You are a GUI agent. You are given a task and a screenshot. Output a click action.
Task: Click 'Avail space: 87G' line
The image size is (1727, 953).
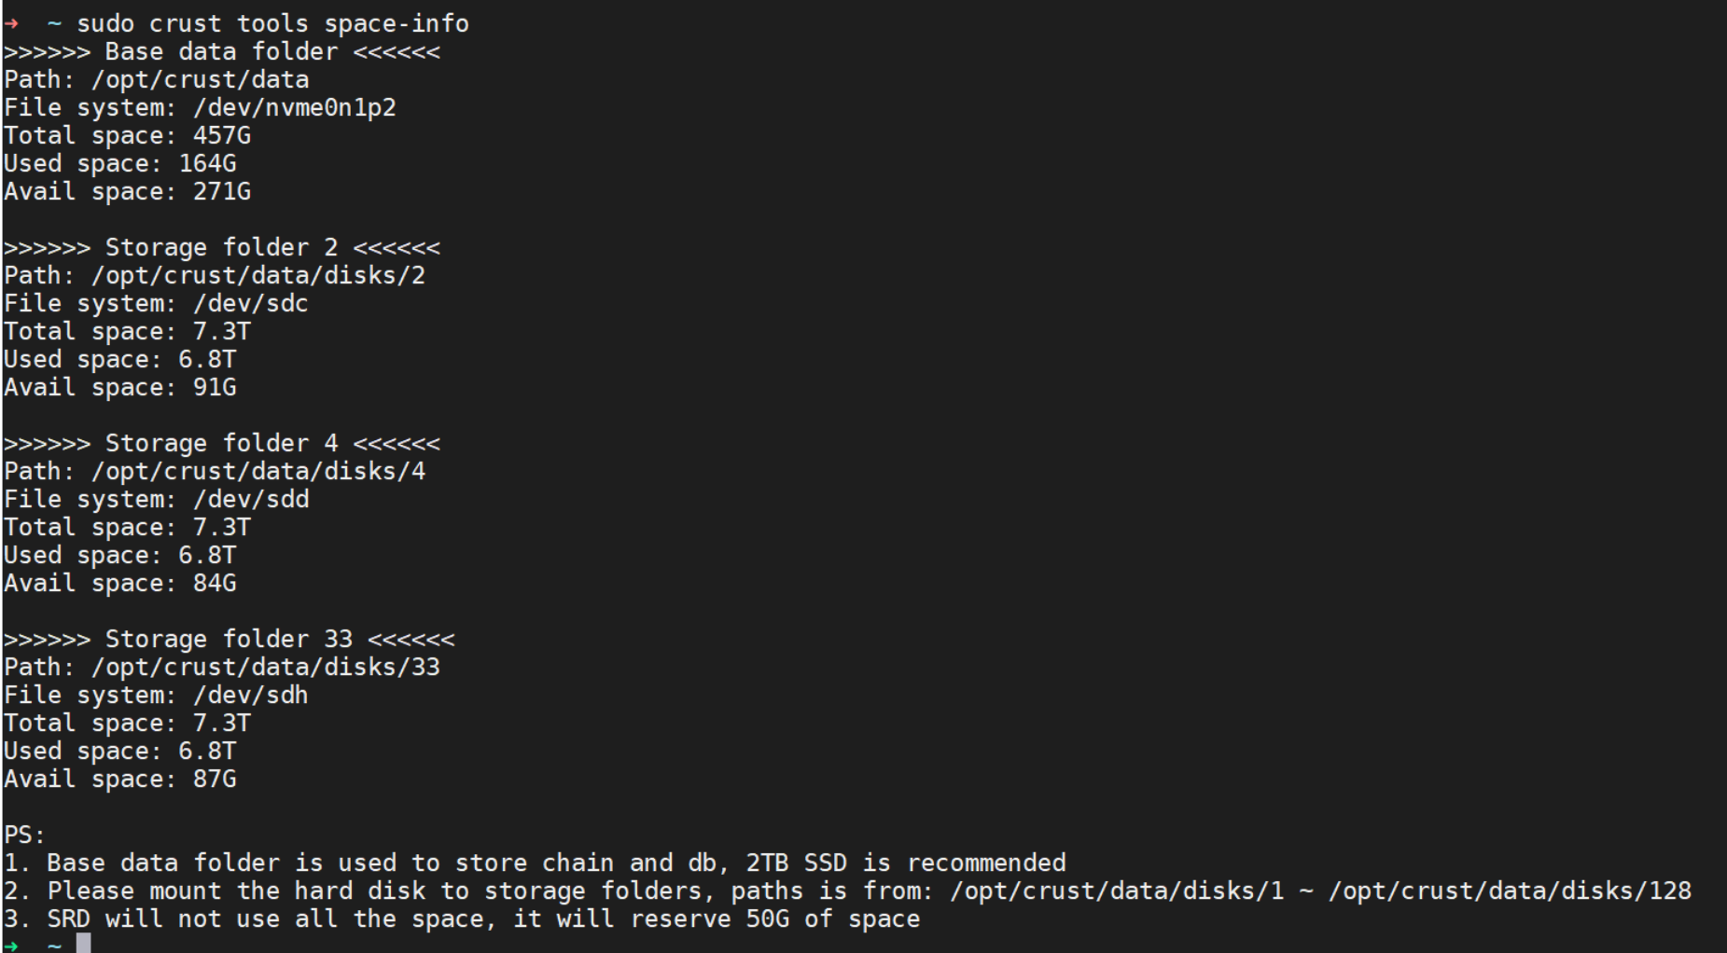pos(119,779)
